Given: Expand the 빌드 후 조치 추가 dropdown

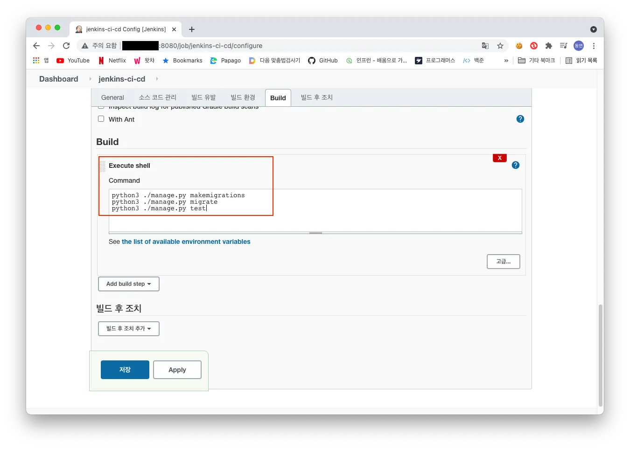Looking at the screenshot, I should tap(129, 329).
